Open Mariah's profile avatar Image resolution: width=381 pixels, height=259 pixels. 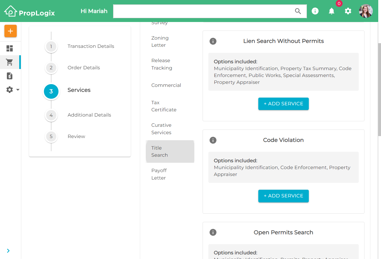(366, 11)
